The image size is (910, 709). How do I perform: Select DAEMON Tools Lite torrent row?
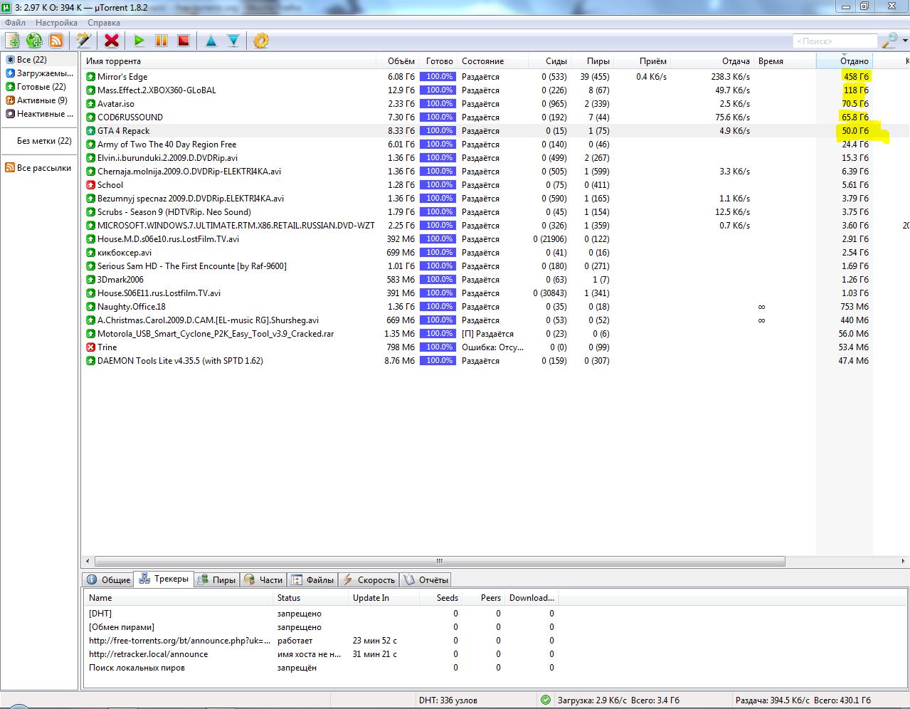pos(496,361)
